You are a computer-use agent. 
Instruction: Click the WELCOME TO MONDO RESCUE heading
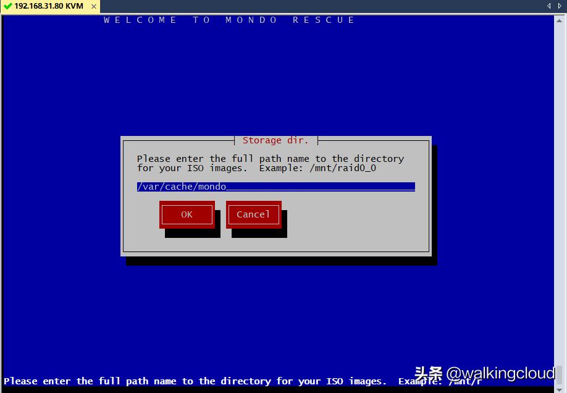click(x=228, y=20)
